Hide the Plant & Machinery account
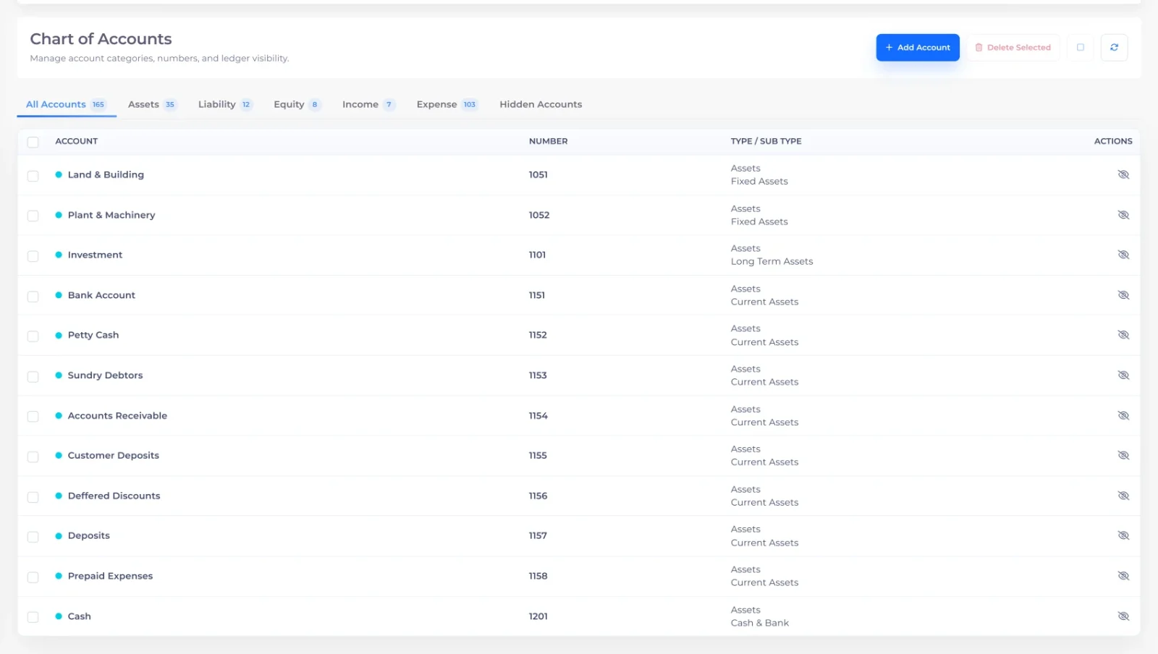Screen dimensions: 1158x654 (1123, 215)
